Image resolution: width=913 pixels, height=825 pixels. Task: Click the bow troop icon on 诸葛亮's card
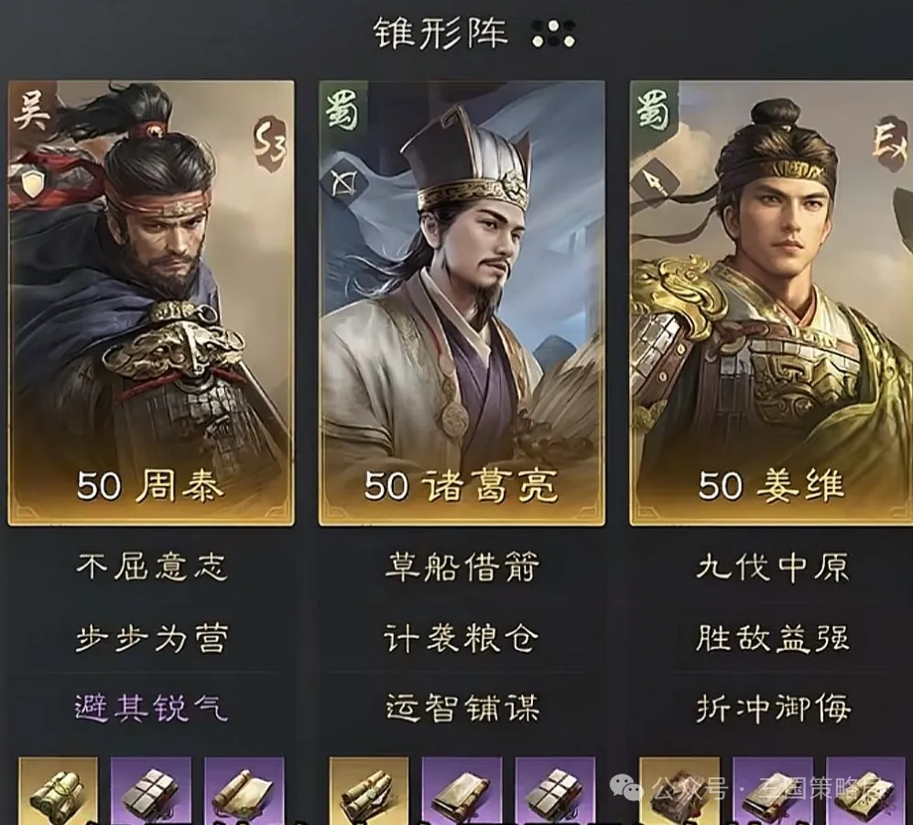(x=343, y=184)
